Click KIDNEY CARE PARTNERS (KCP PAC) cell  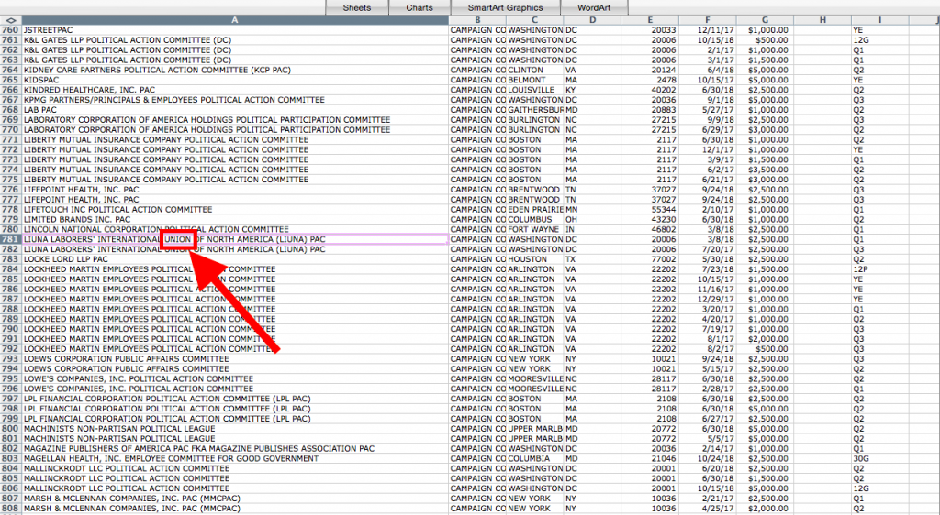235,70
